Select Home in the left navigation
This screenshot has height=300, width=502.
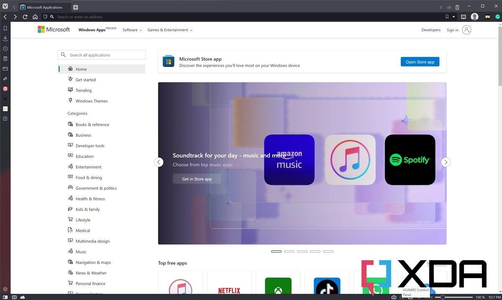pyautogui.click(x=102, y=69)
